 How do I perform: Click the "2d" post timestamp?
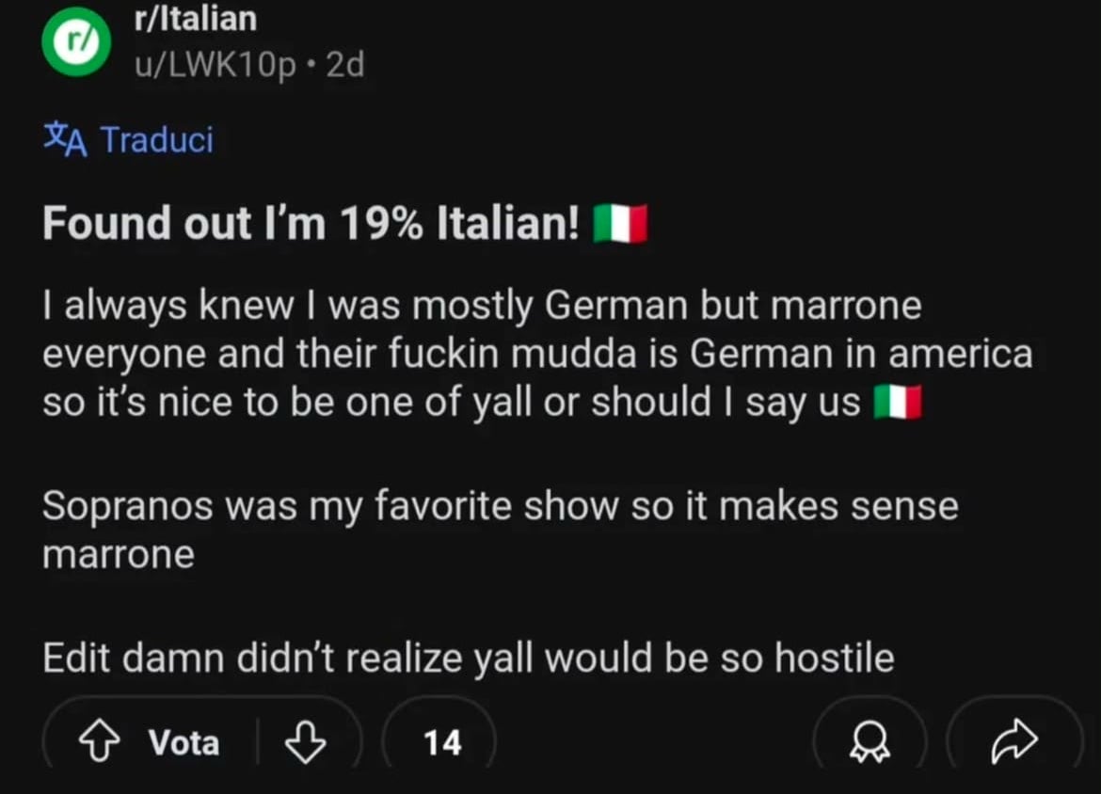(343, 65)
